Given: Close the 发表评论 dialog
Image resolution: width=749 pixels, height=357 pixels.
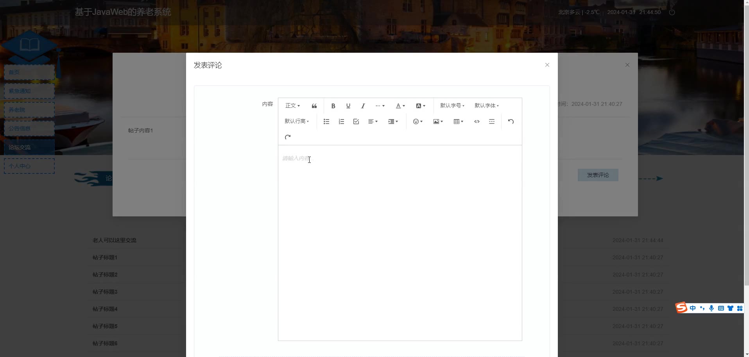Looking at the screenshot, I should 547,65.
